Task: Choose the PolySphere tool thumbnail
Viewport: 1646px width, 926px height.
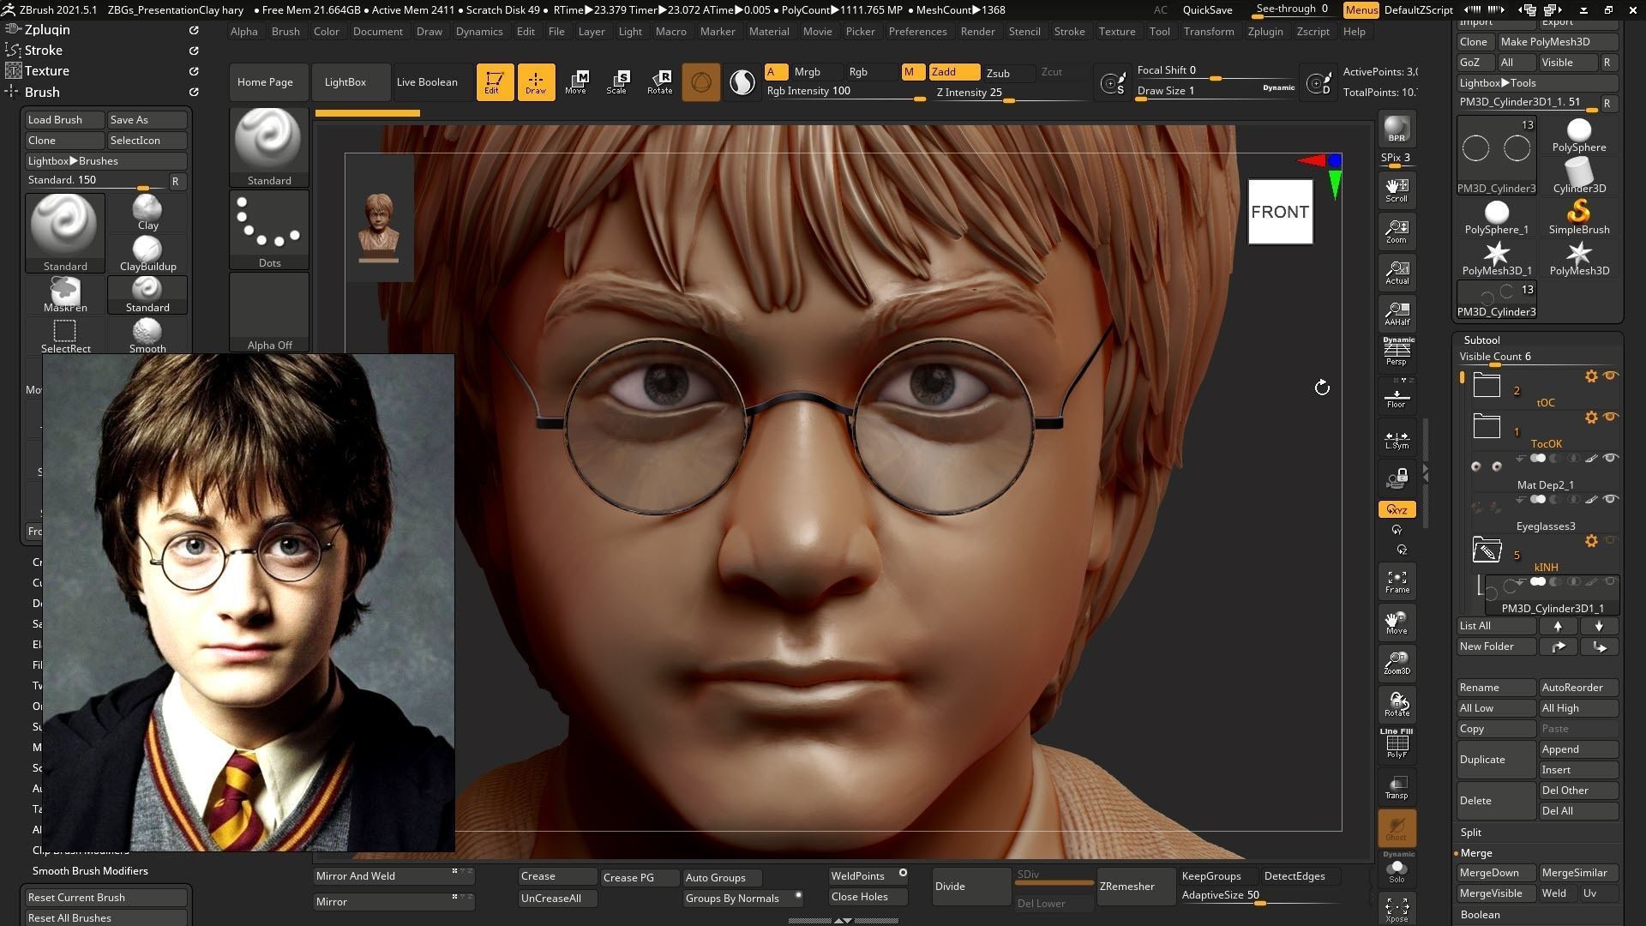Action: [x=1578, y=134]
